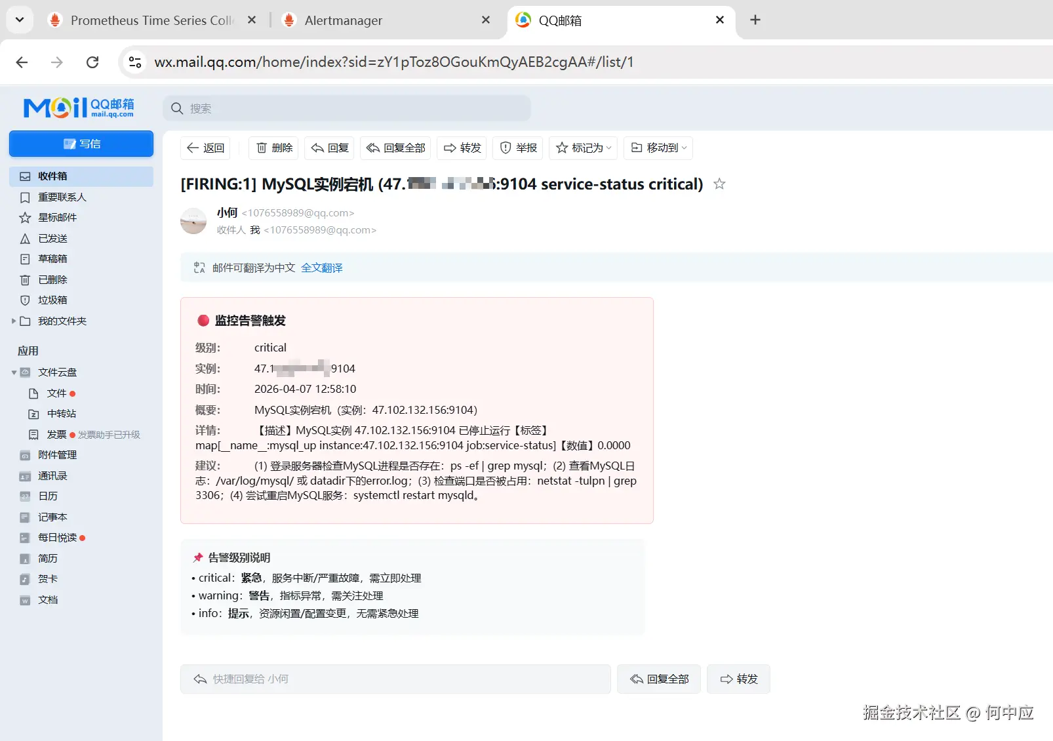Open the 日历 calendar app

pos(47,496)
